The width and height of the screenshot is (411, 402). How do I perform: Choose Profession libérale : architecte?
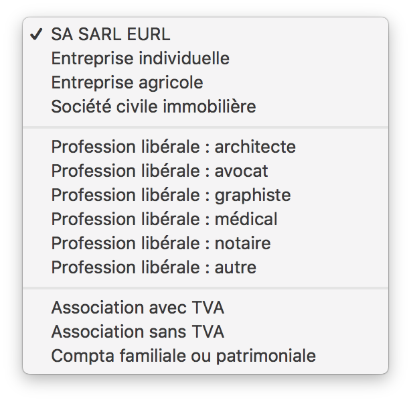click(205, 147)
